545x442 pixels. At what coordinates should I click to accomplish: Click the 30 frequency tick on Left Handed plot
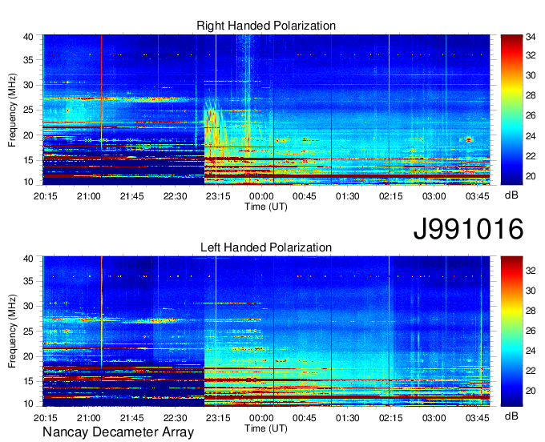coord(28,306)
